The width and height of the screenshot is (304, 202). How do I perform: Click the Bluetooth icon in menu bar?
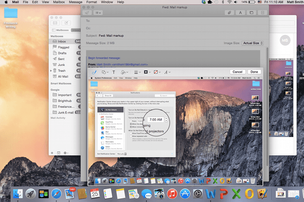[223, 2]
